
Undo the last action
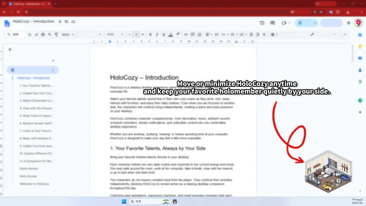30,34
